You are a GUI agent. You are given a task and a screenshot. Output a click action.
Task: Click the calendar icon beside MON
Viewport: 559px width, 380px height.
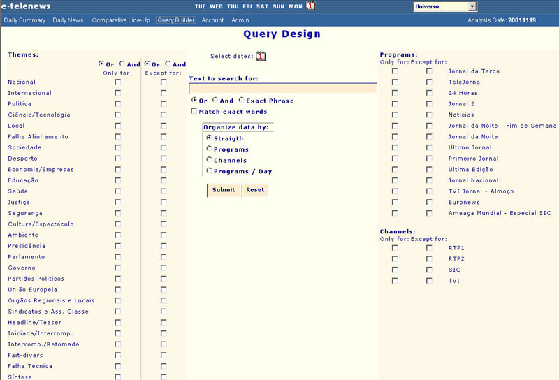(x=310, y=6)
